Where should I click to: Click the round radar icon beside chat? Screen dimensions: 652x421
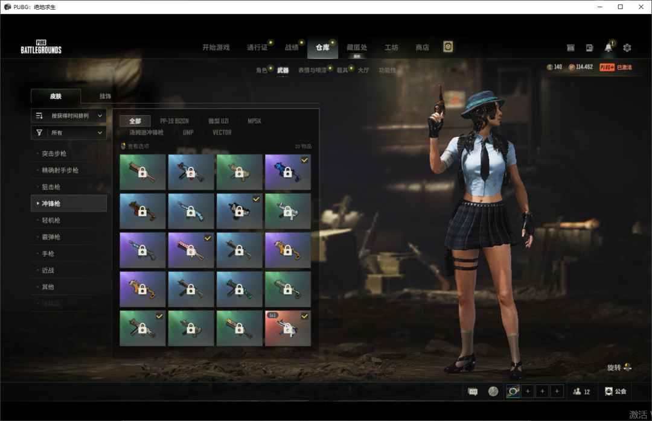pos(493,391)
